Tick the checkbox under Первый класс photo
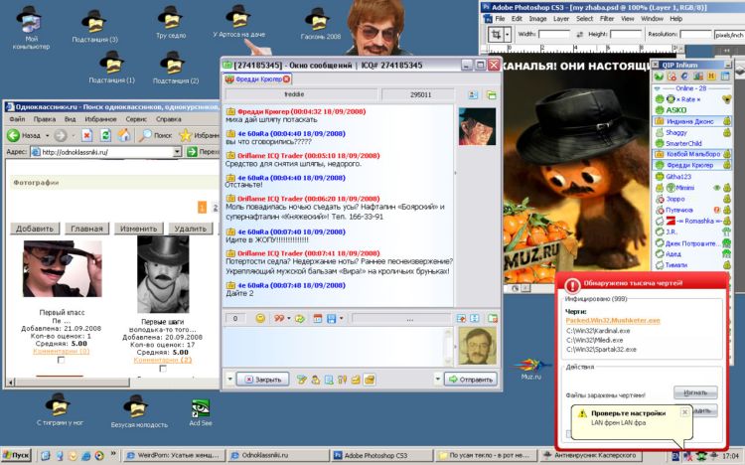745x465 pixels. tap(62, 360)
